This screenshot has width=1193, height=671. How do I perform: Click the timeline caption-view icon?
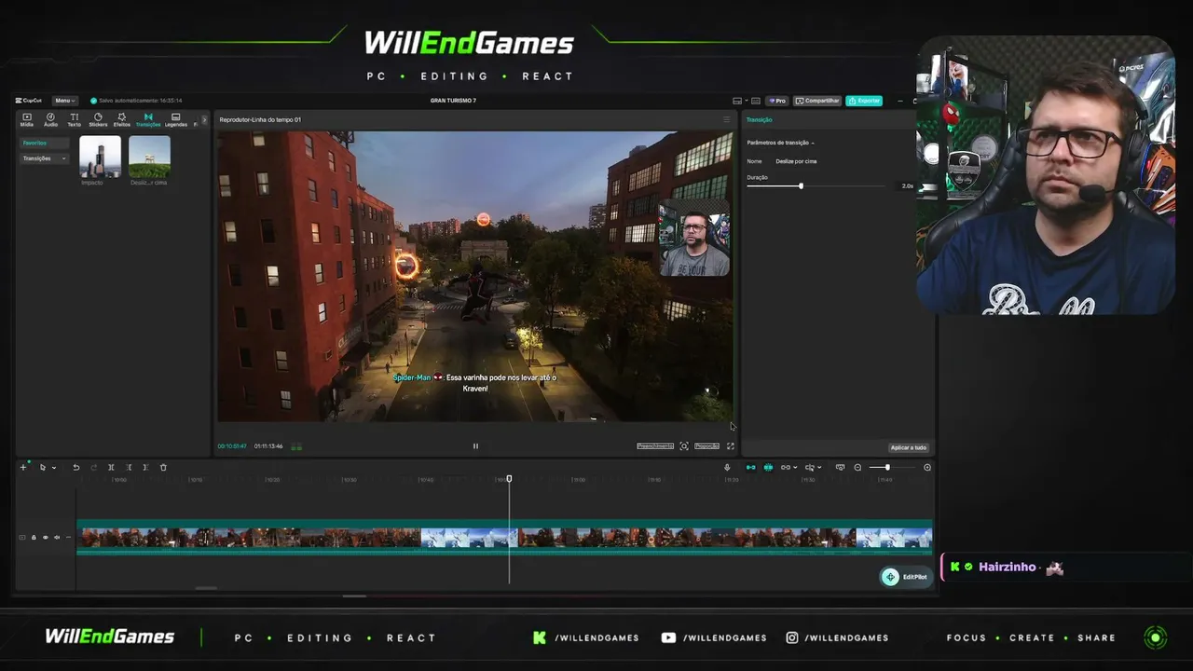[840, 467]
